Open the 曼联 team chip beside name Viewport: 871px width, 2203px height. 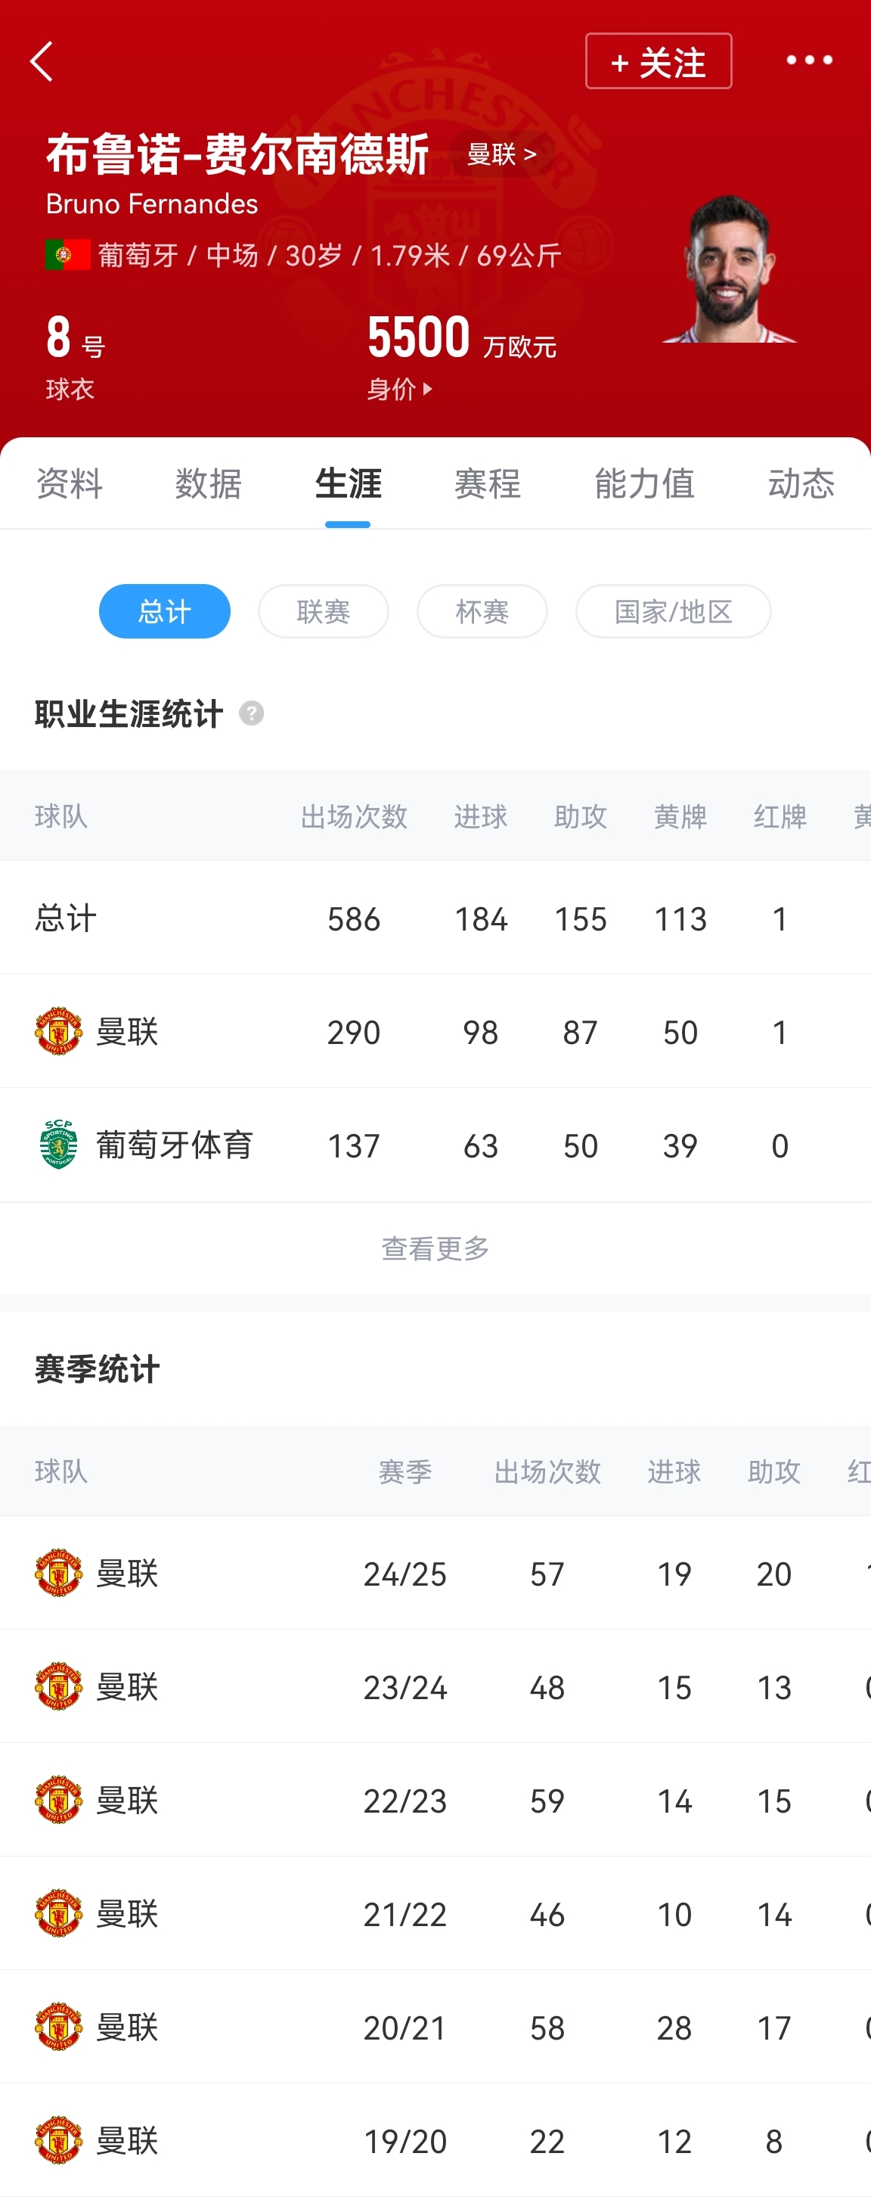[x=502, y=154]
